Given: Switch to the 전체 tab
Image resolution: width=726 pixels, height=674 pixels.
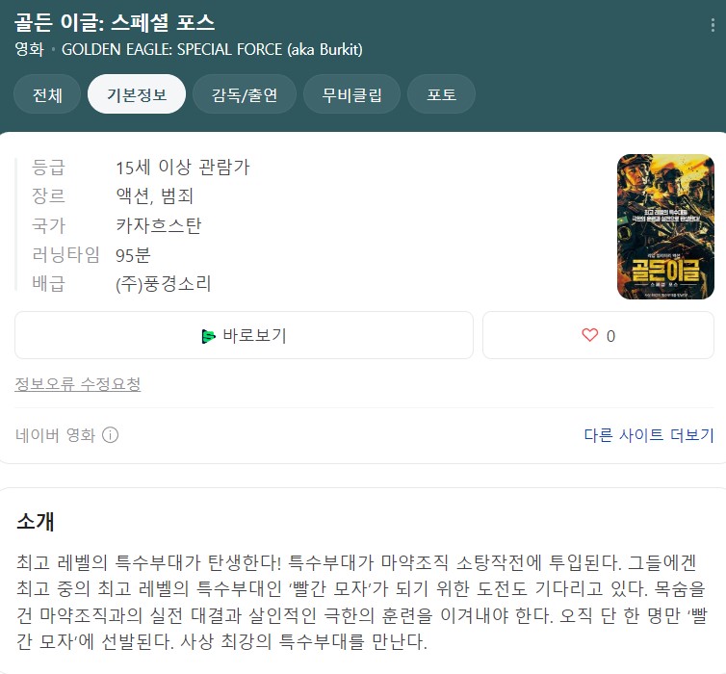Looking at the screenshot, I should click(47, 94).
